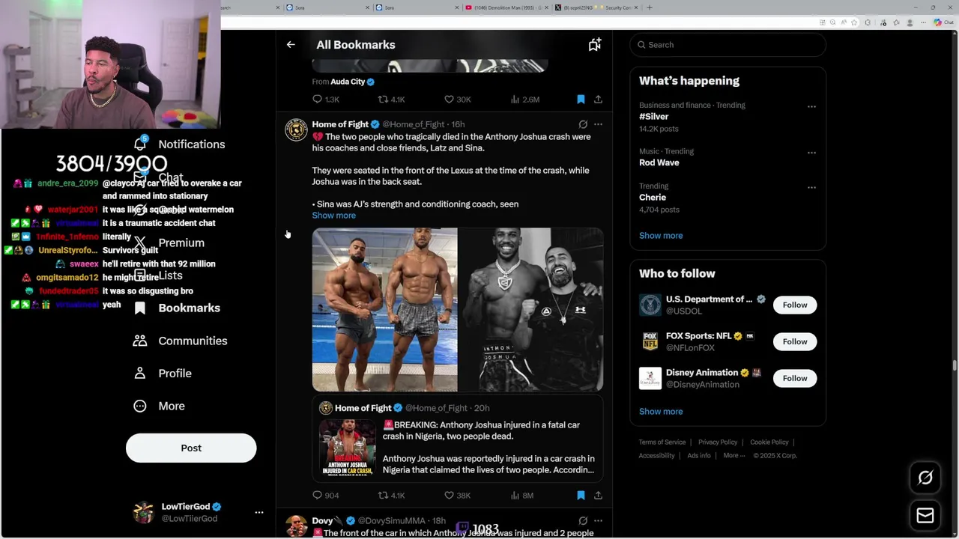Open more options for #Silver trend
Viewport: 959px width, 539px height.
pos(811,106)
